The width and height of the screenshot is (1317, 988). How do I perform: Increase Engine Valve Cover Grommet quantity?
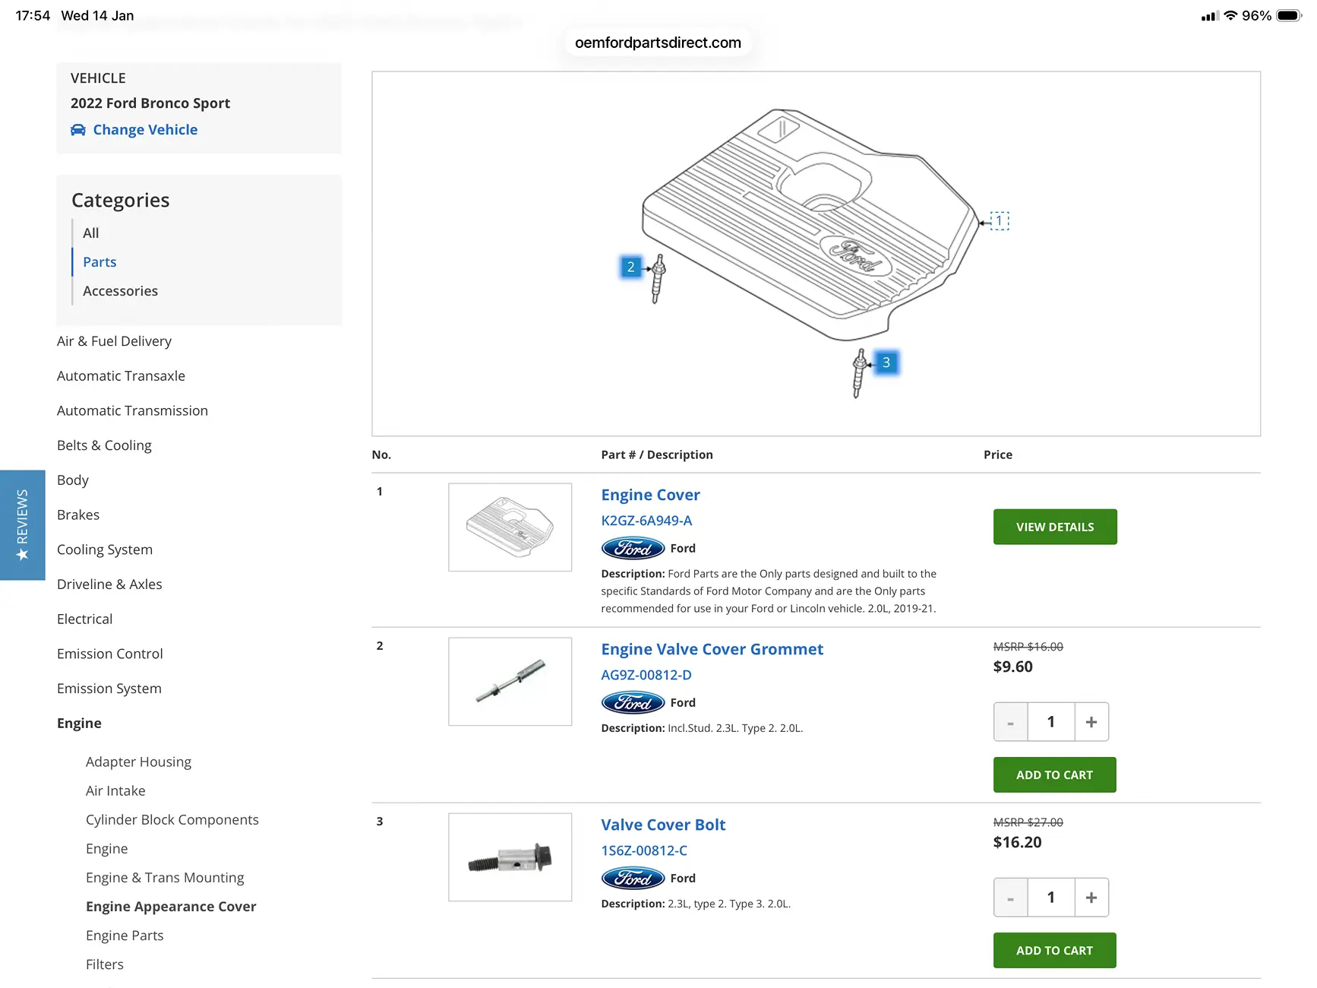(1091, 722)
